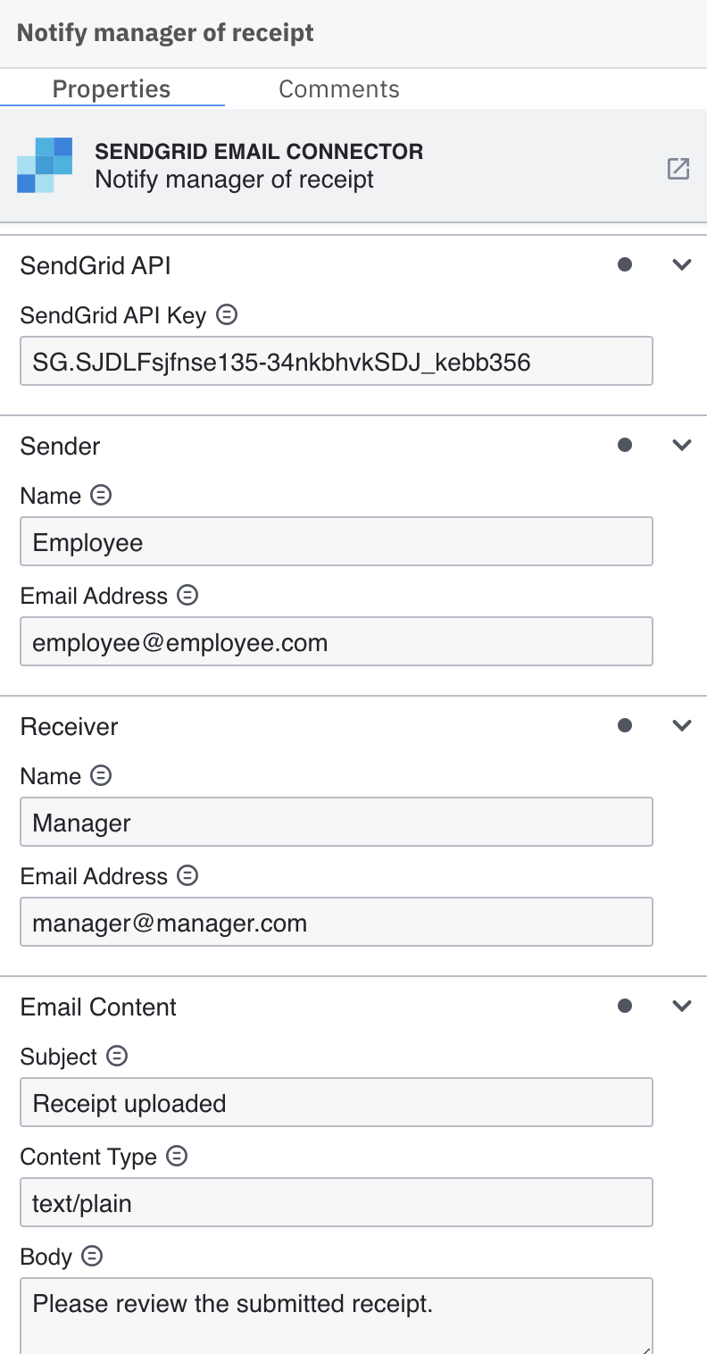
Task: Collapse the Email Content section via its chevron
Action: coord(682,1005)
